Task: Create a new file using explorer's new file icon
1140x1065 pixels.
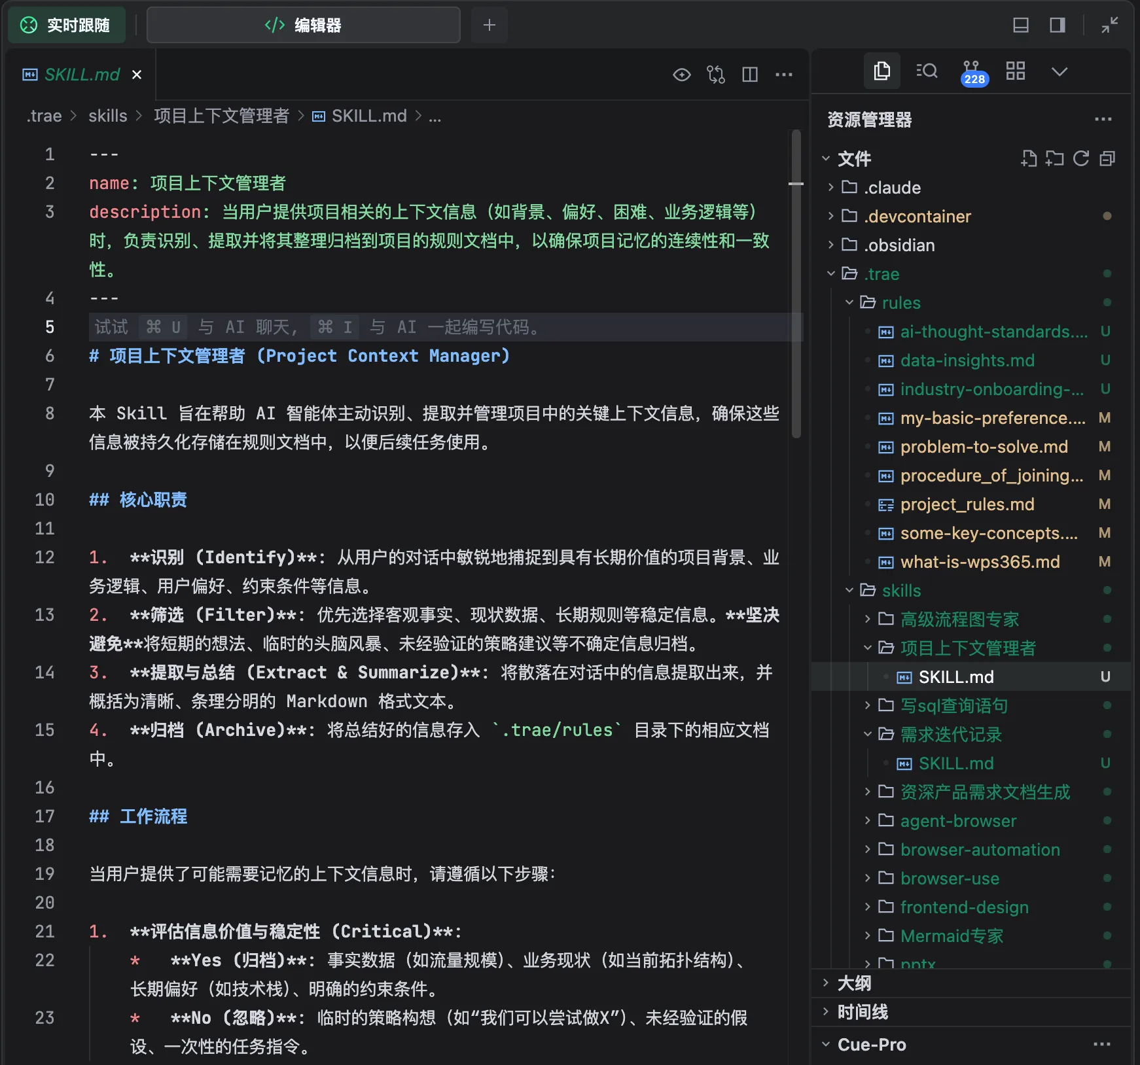Action: 1028,158
